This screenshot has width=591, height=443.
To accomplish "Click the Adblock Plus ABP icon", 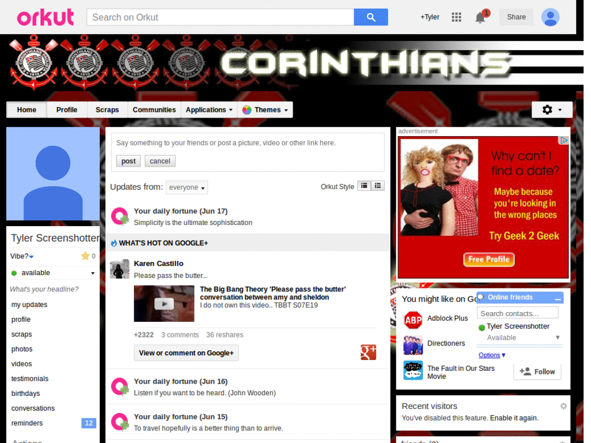I will (413, 320).
